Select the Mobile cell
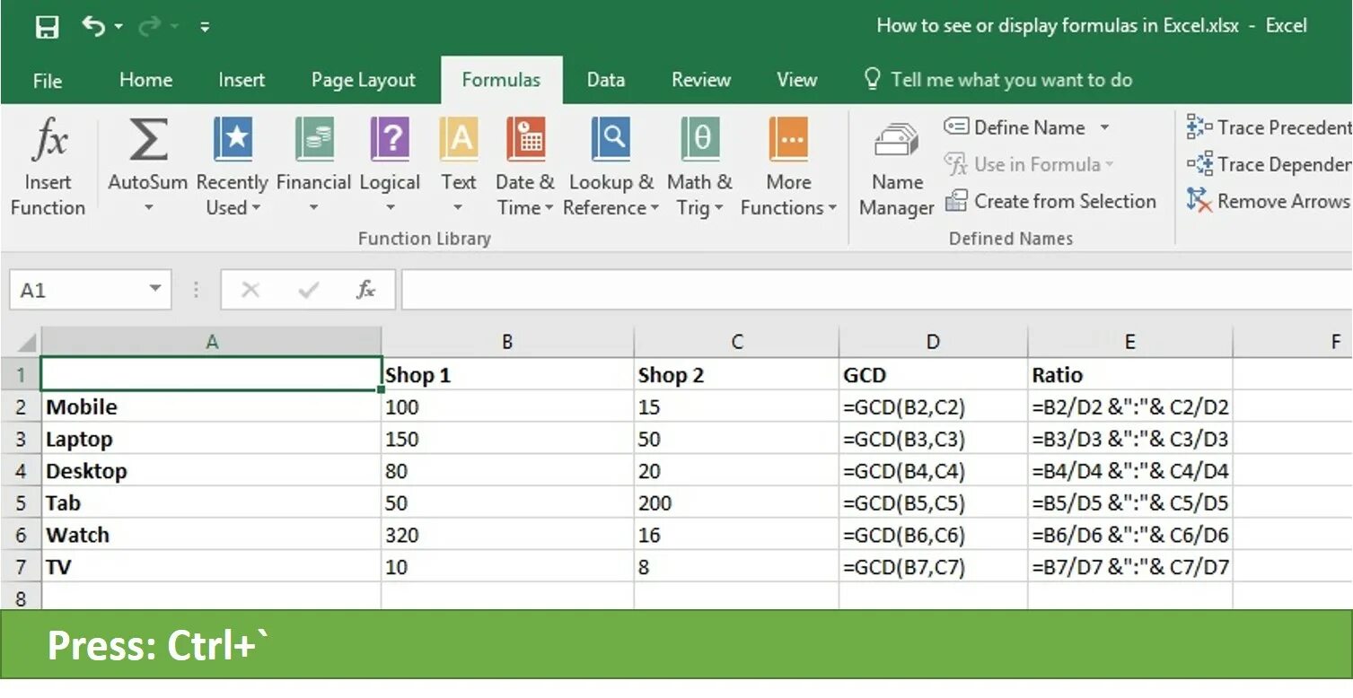Screen dimensions: 1353x698 point(212,407)
